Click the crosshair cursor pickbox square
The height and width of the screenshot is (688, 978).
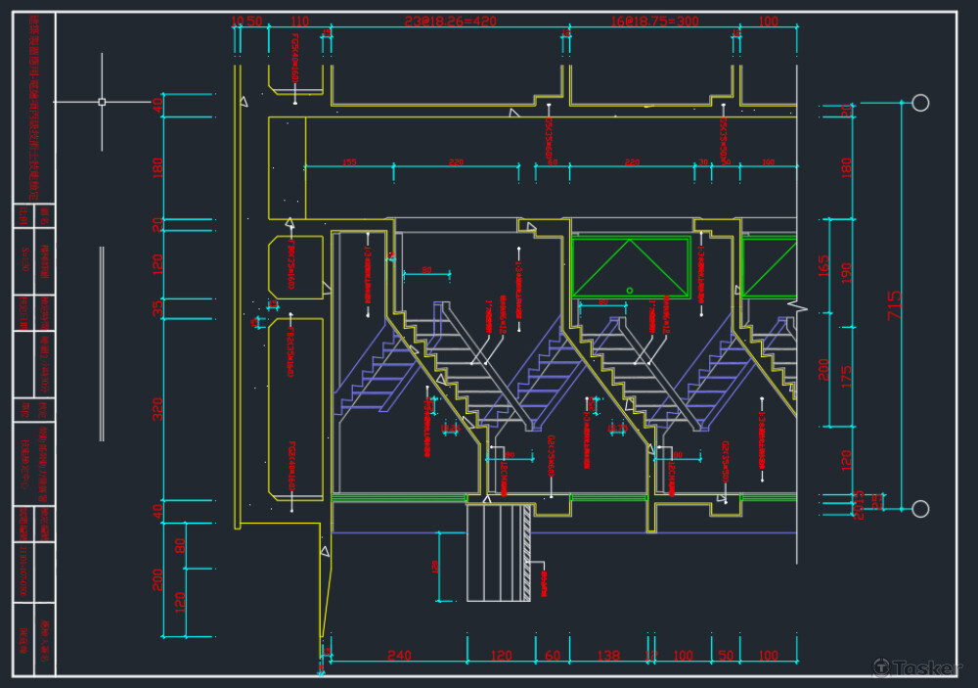point(102,101)
